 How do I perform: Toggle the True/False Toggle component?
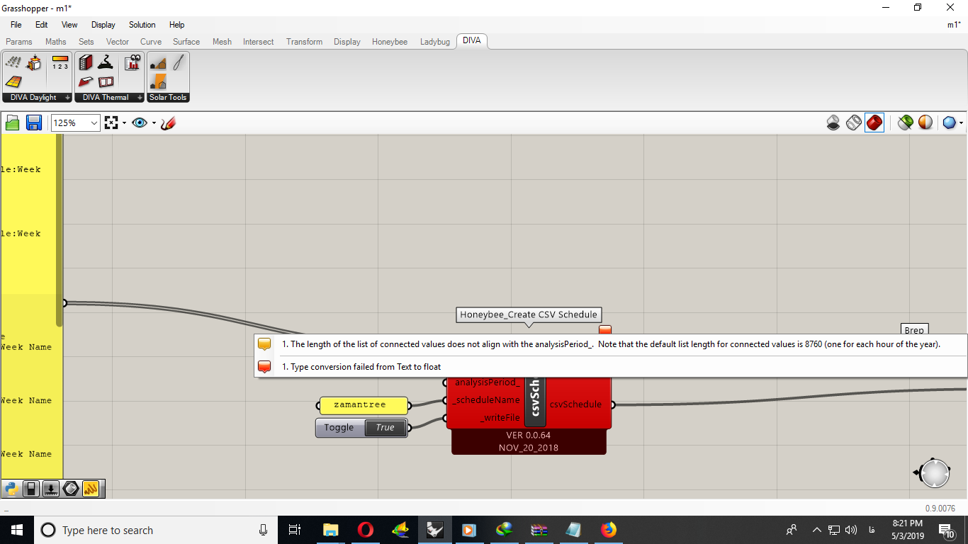(385, 427)
